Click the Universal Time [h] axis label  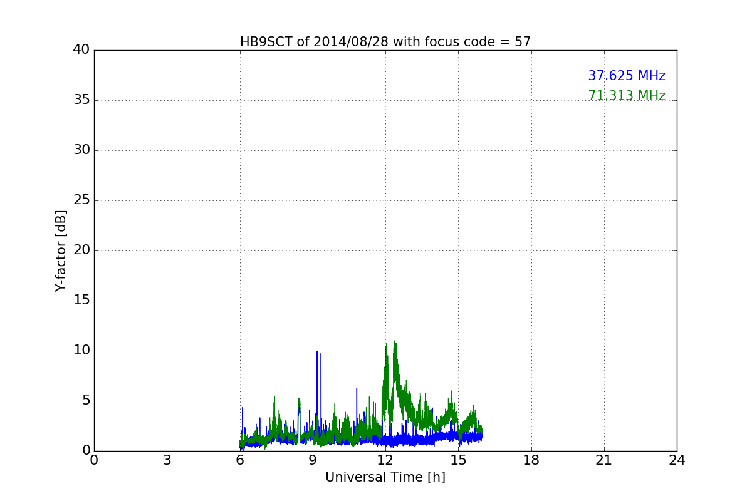click(x=385, y=477)
